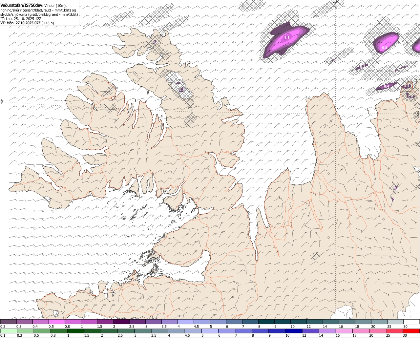Click the light pink 16 rain scale swatch

click(344, 331)
